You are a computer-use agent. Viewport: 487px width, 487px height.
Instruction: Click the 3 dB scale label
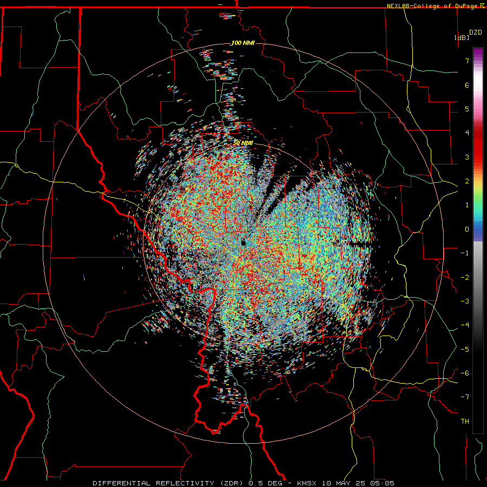[467, 157]
